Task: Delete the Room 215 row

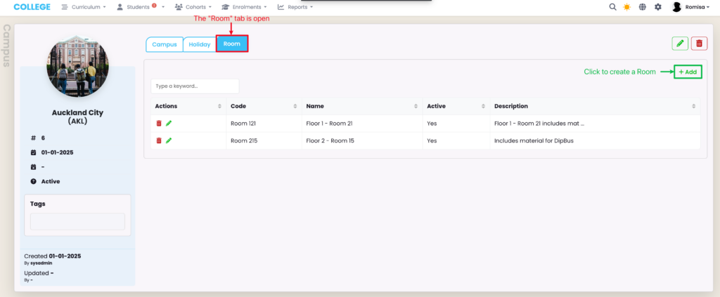Action: 159,140
